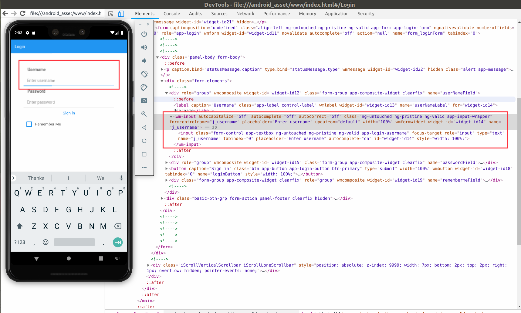521x313 pixels.
Task: Take a screenshot with the camera icon
Action: (144, 100)
